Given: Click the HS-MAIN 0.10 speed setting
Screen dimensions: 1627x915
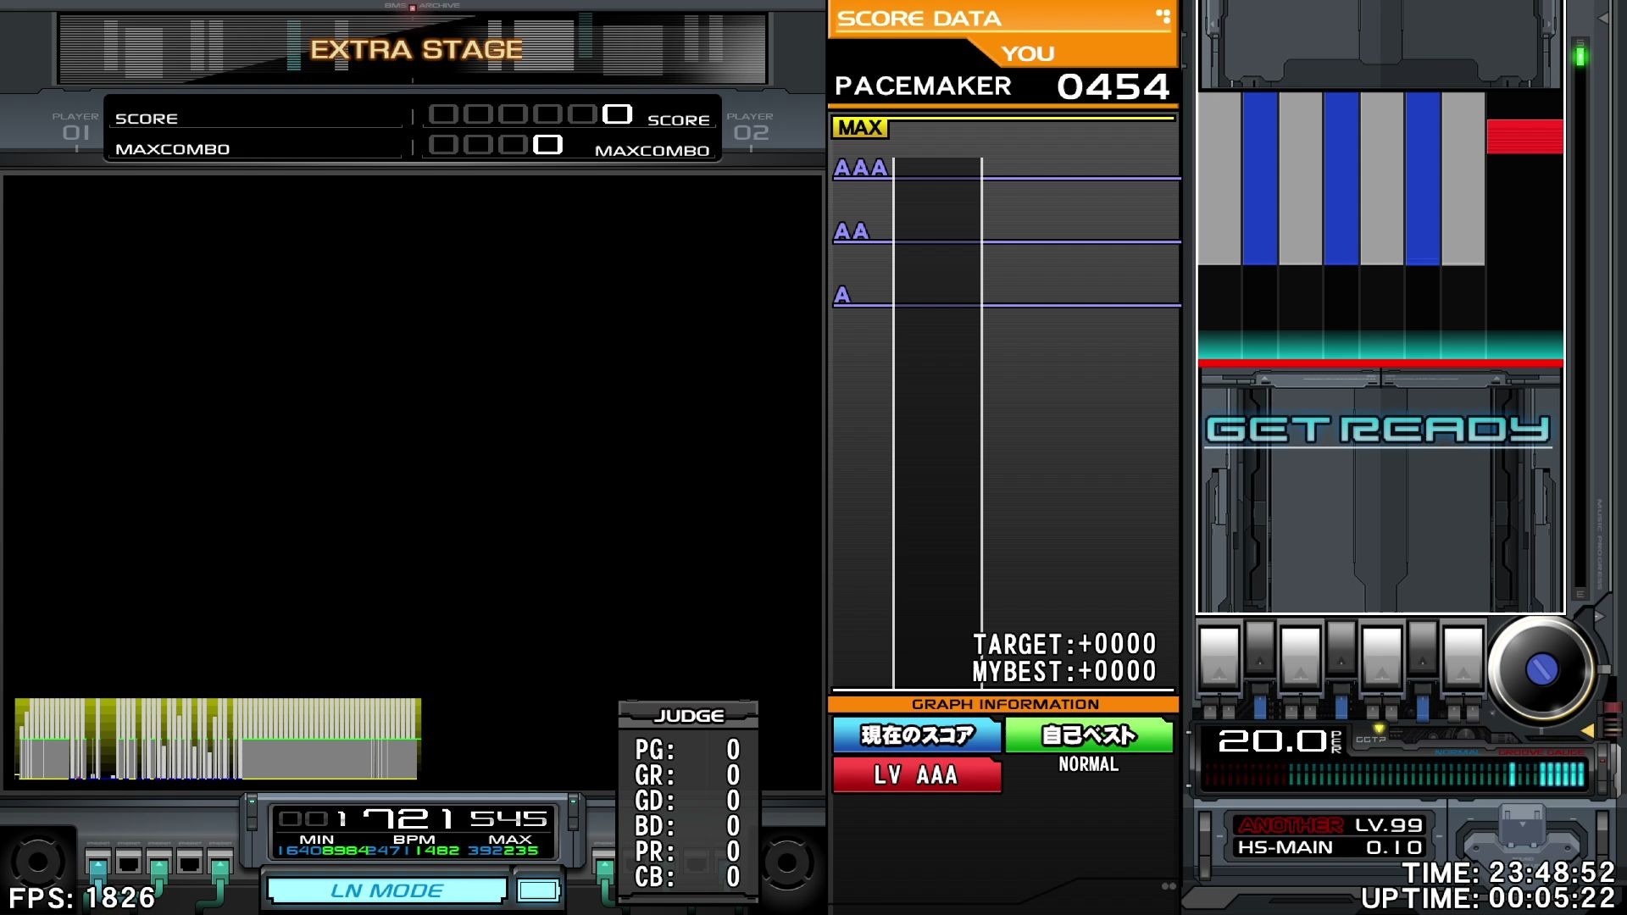Looking at the screenshot, I should coord(1329,847).
